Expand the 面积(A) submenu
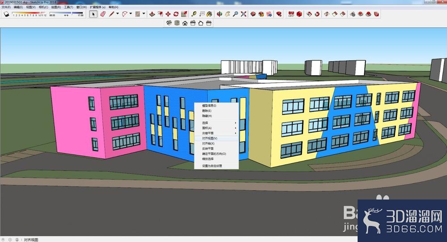The width and height of the screenshot is (447, 242). pyautogui.click(x=216, y=128)
